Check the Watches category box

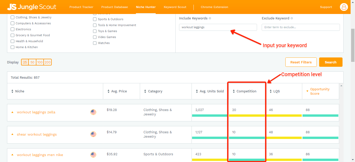(95, 43)
